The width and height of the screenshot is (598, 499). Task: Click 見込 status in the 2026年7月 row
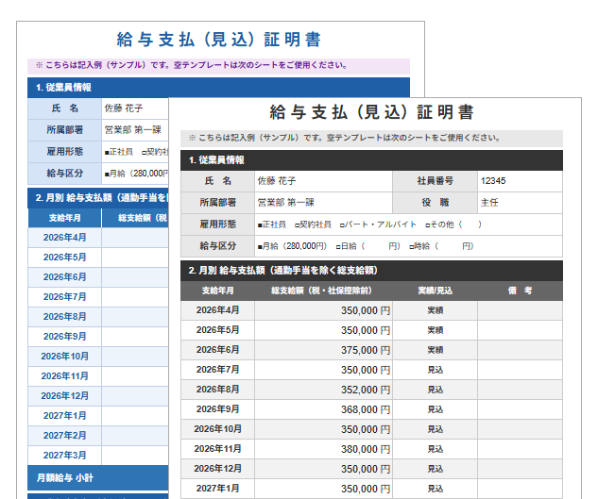coord(435,370)
